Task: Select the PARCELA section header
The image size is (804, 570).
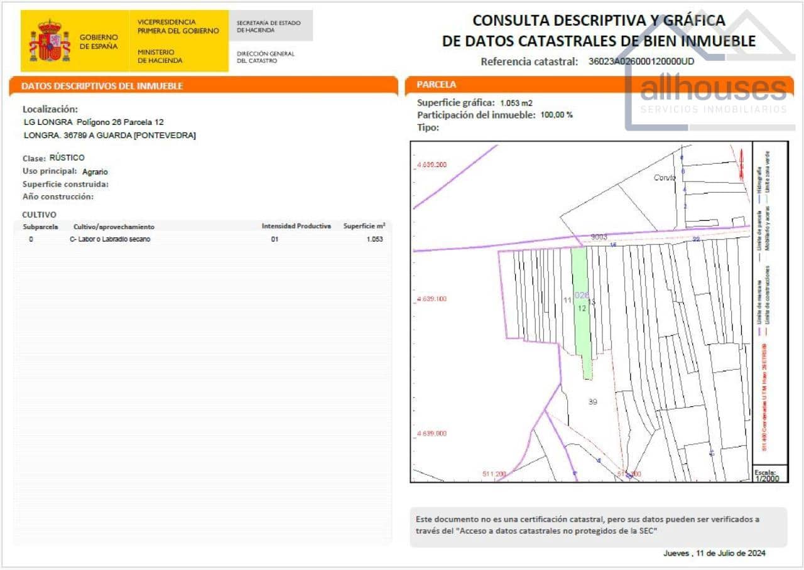Action: click(433, 83)
